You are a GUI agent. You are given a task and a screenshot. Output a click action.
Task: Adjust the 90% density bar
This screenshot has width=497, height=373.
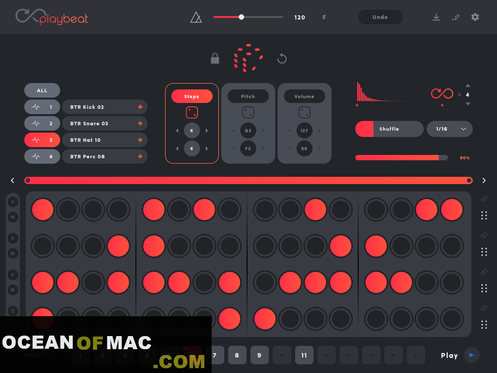(401, 158)
